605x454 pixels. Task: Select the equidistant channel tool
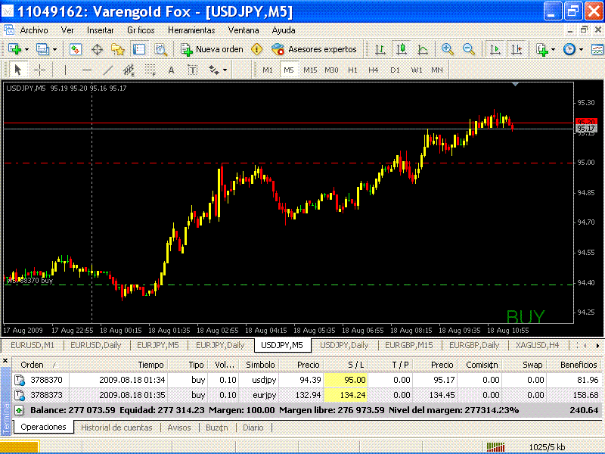tap(129, 70)
